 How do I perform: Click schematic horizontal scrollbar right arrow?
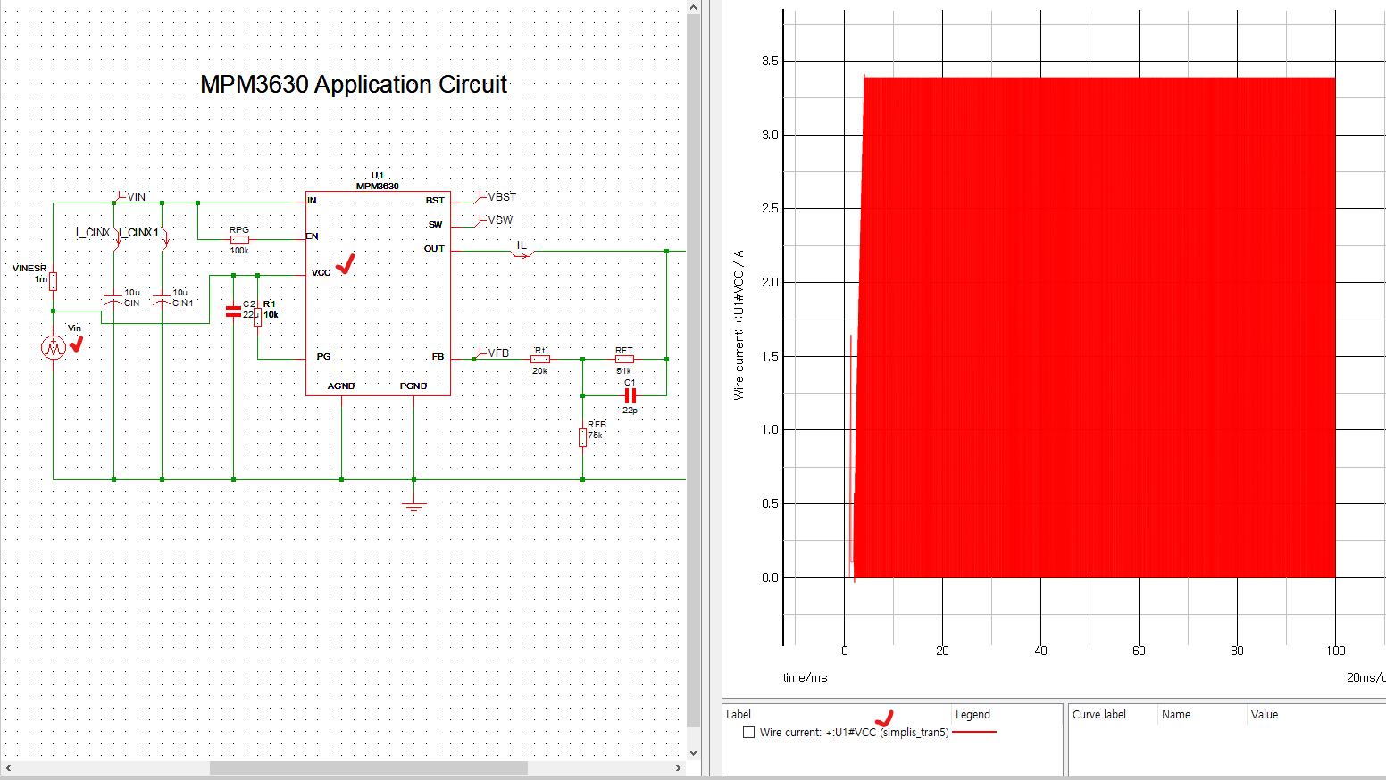[x=680, y=768]
